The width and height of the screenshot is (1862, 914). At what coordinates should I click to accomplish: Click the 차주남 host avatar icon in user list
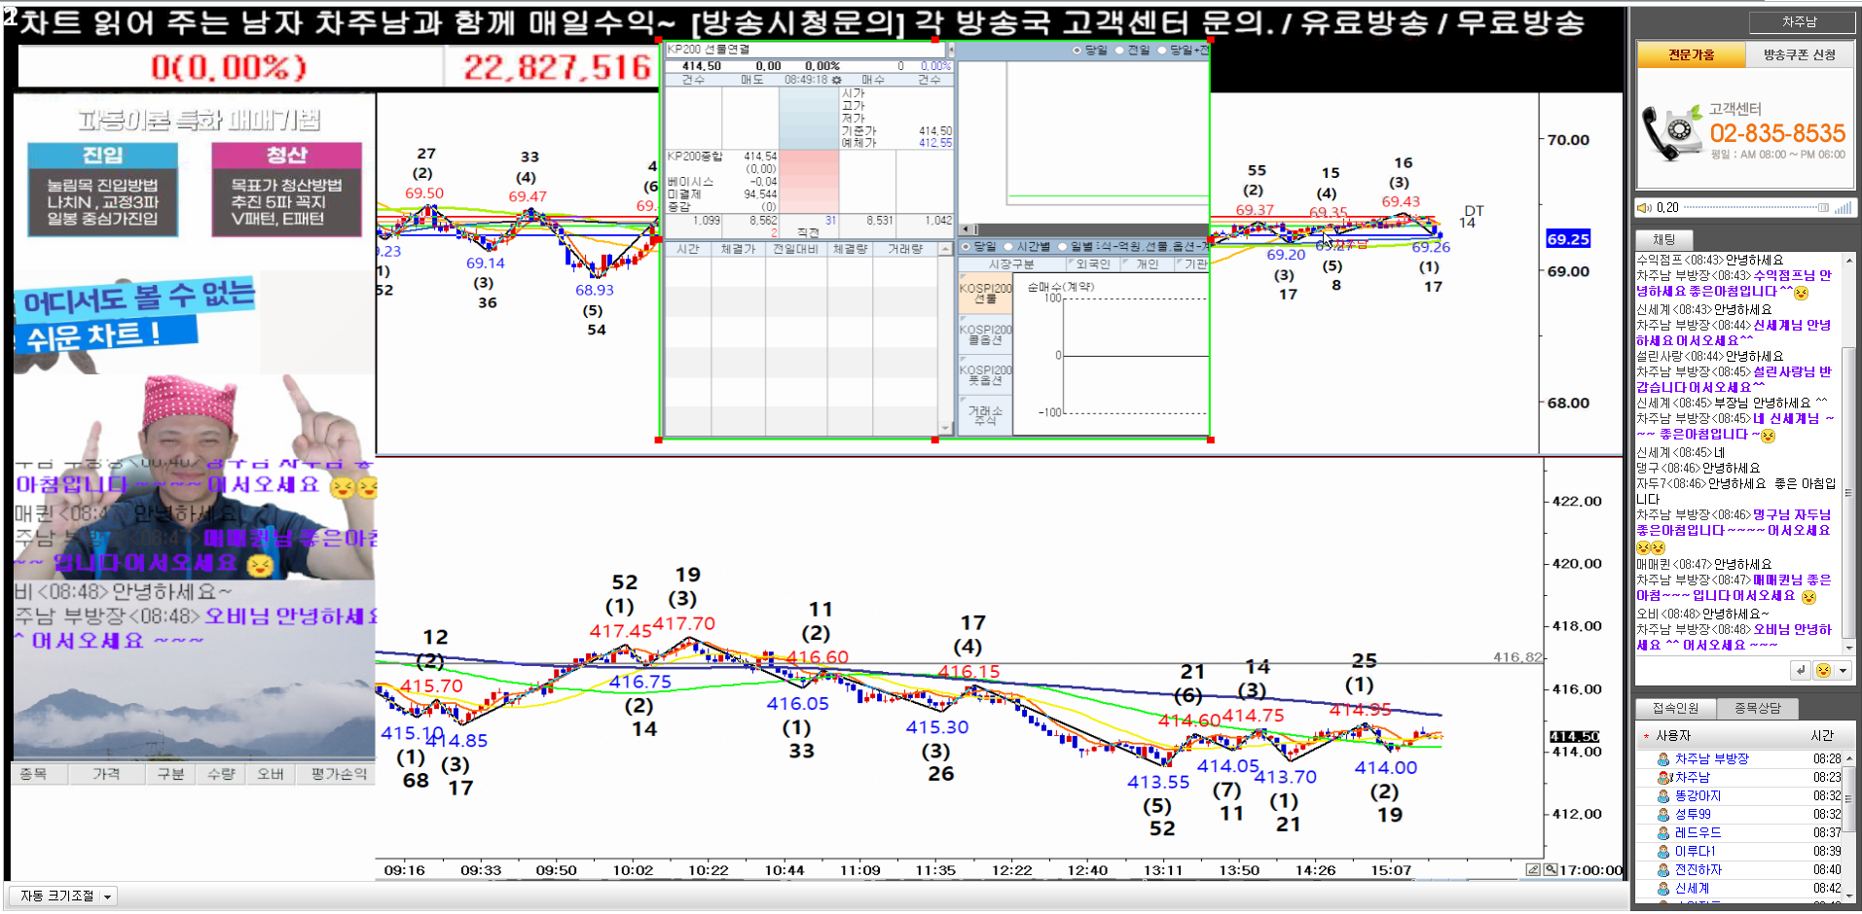tap(1664, 777)
